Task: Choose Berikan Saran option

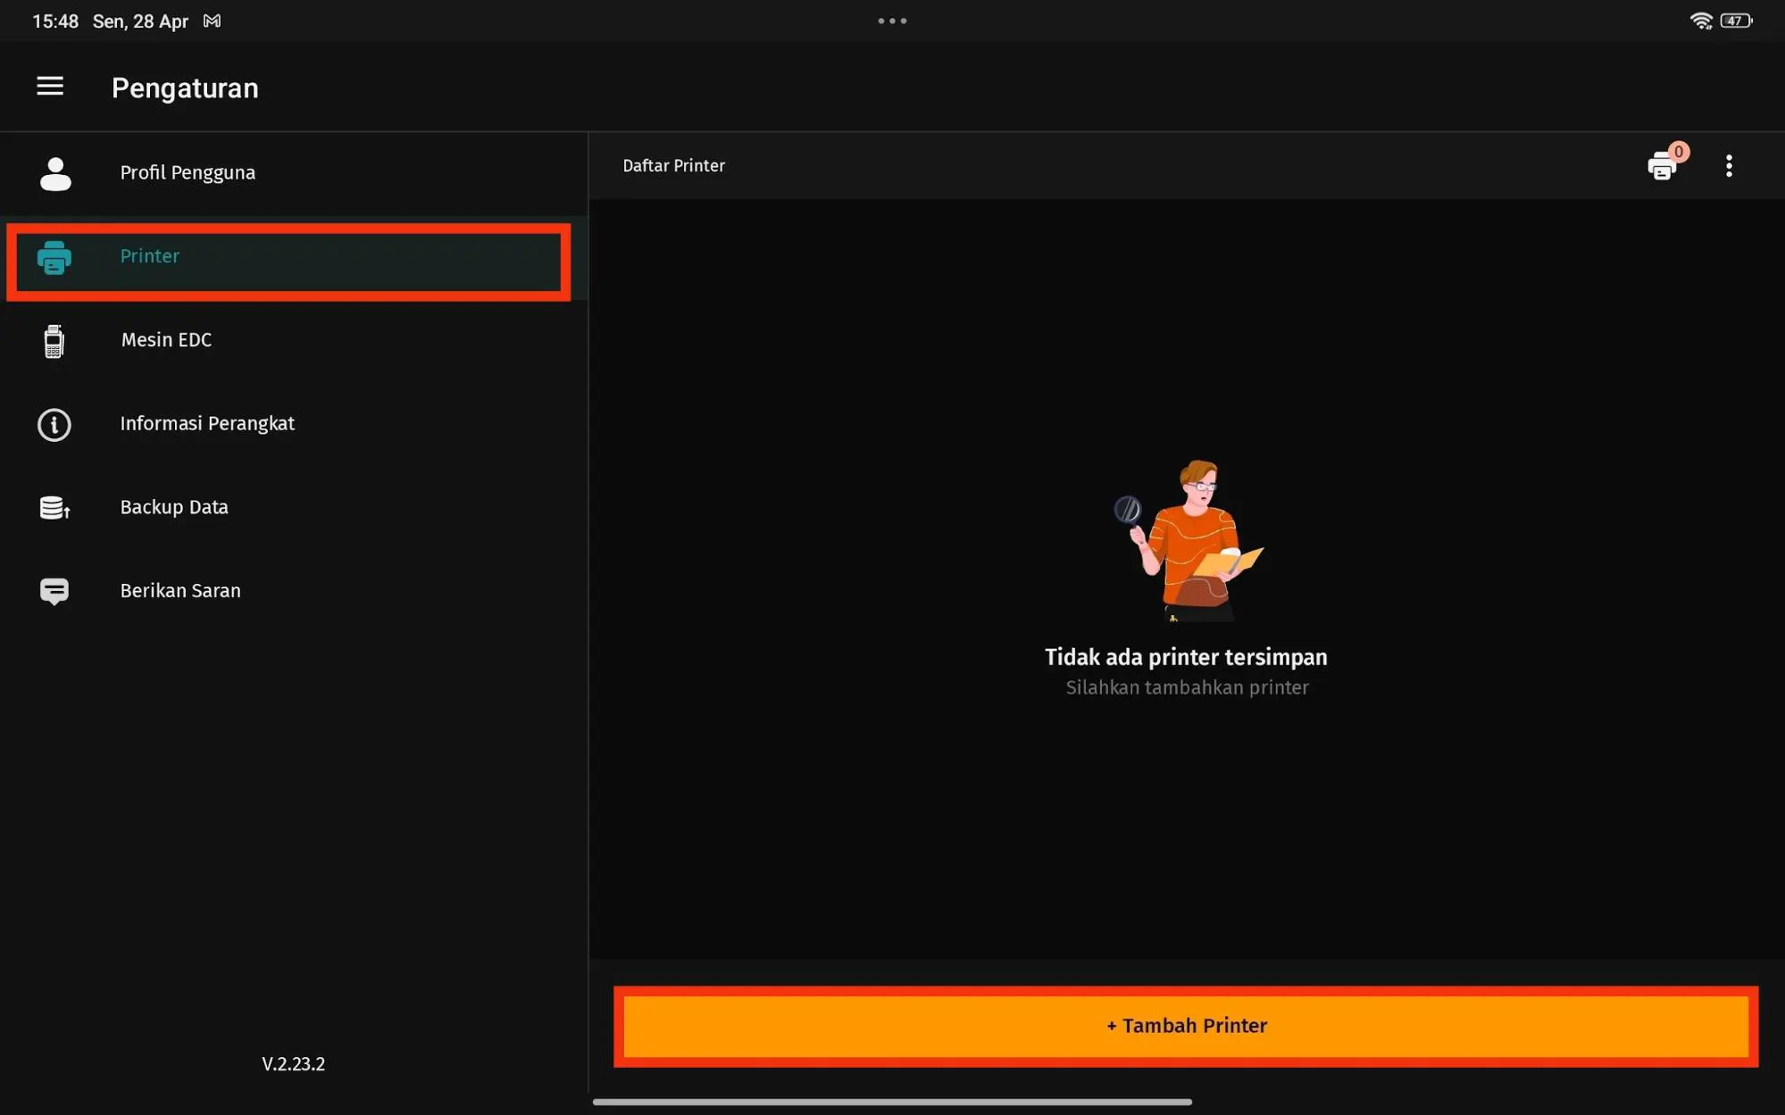Action: tap(180, 591)
